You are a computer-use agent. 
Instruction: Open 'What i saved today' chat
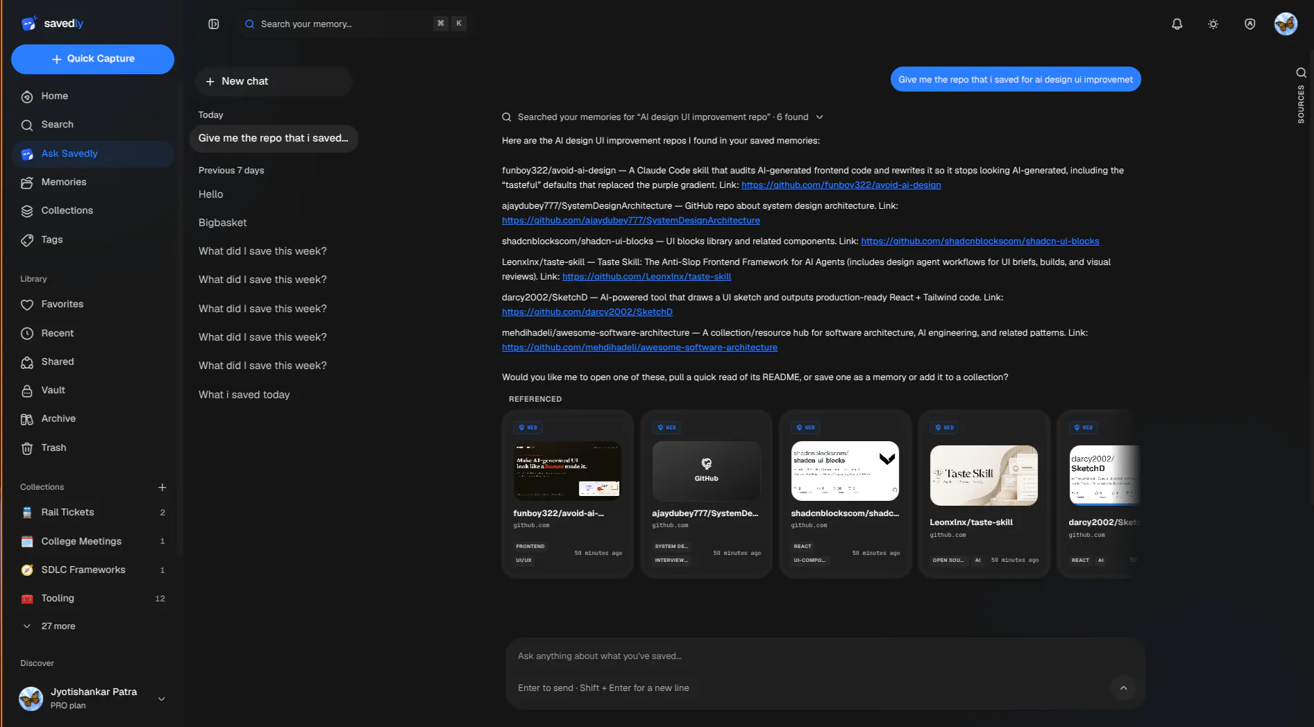click(273, 395)
